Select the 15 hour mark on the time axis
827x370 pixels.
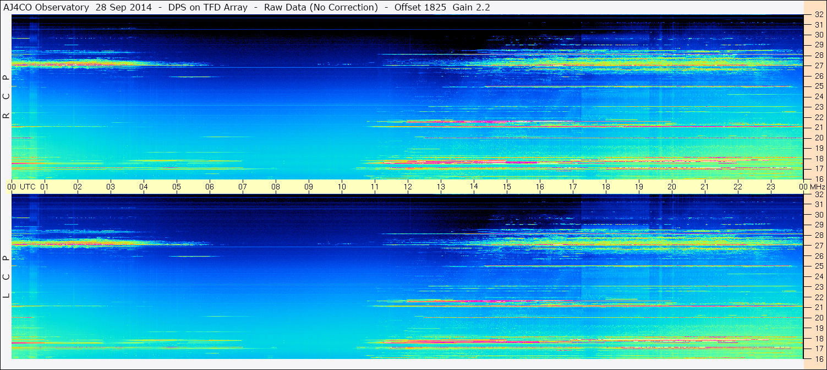(507, 187)
